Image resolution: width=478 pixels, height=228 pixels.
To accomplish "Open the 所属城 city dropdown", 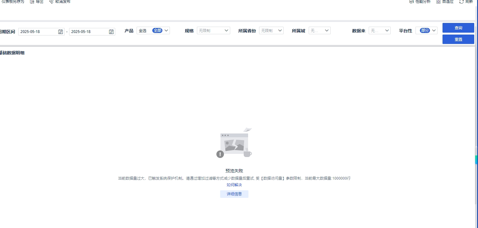I will 320,30.
